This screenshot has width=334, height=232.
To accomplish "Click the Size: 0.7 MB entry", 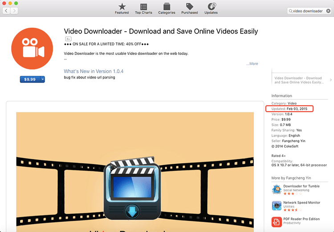I will (281, 125).
